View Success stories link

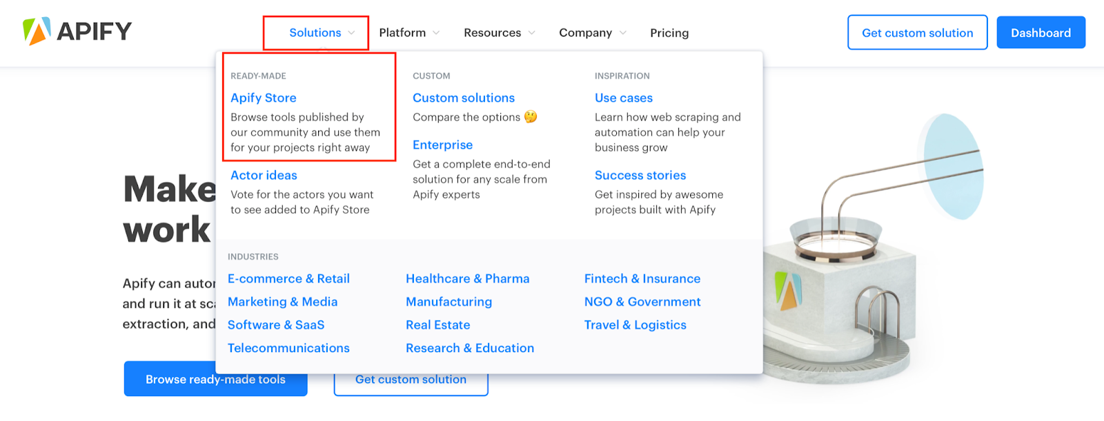(x=640, y=175)
